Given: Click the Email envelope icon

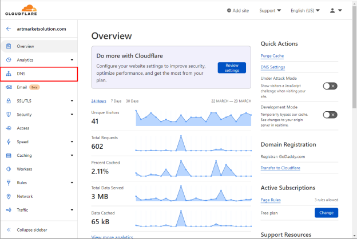Looking at the screenshot, I should 9,87.
